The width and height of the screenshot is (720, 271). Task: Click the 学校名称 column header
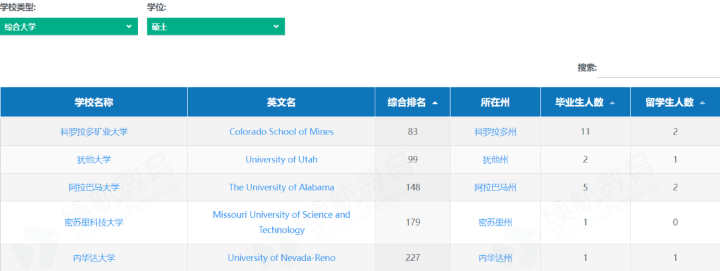tap(94, 103)
